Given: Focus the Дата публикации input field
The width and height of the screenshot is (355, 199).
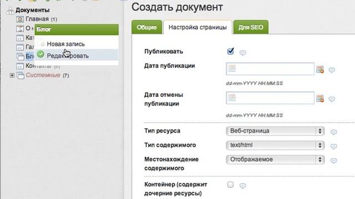Looking at the screenshot, I should tap(270, 69).
